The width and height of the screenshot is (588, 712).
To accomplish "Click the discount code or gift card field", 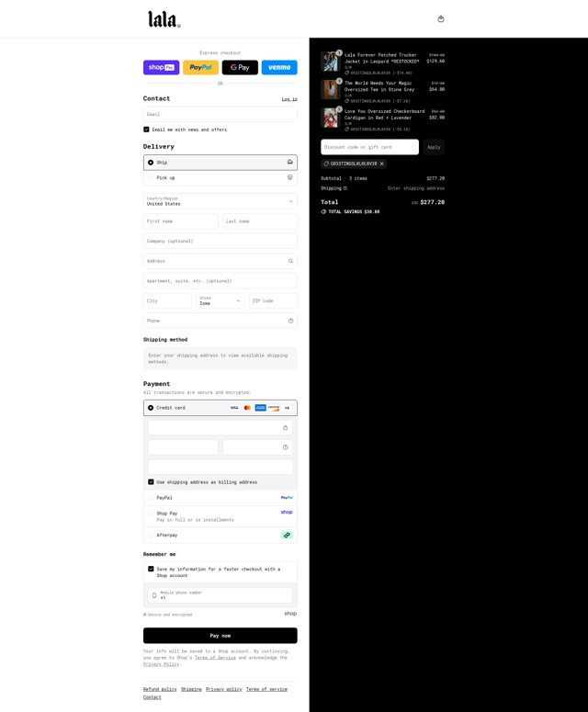I will (x=369, y=147).
